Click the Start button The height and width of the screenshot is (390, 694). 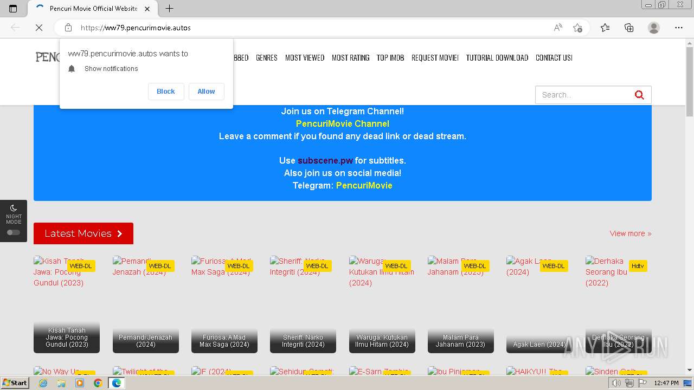(15, 383)
